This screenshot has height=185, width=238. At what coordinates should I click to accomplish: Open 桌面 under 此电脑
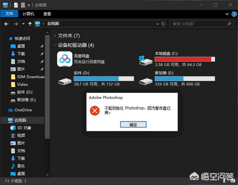point(21,173)
